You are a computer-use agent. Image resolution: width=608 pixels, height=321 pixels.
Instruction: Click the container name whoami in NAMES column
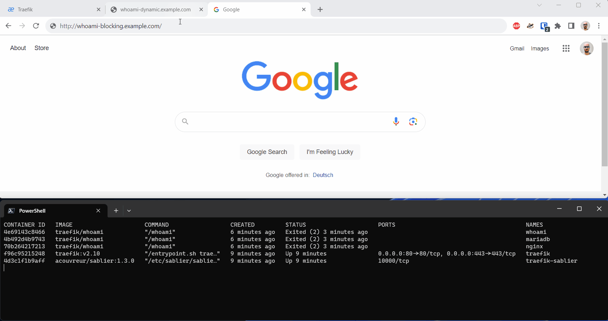536,232
